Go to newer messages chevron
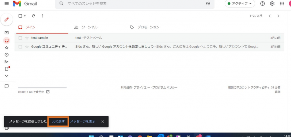Viewport: 291px width, 137px height. click(270, 16)
